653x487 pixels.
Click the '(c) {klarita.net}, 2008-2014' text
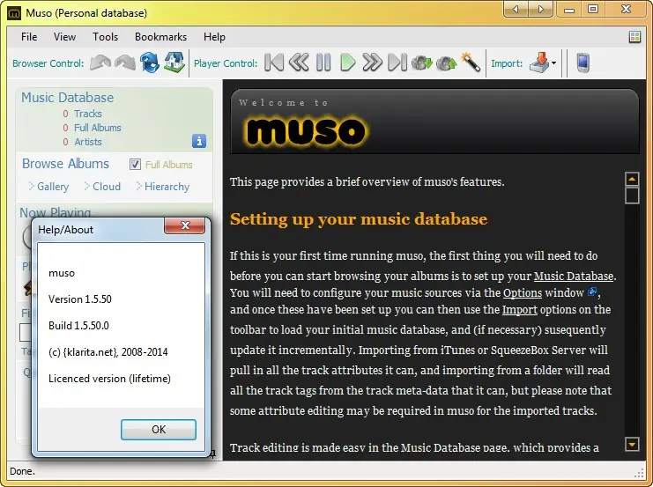pyautogui.click(x=108, y=352)
